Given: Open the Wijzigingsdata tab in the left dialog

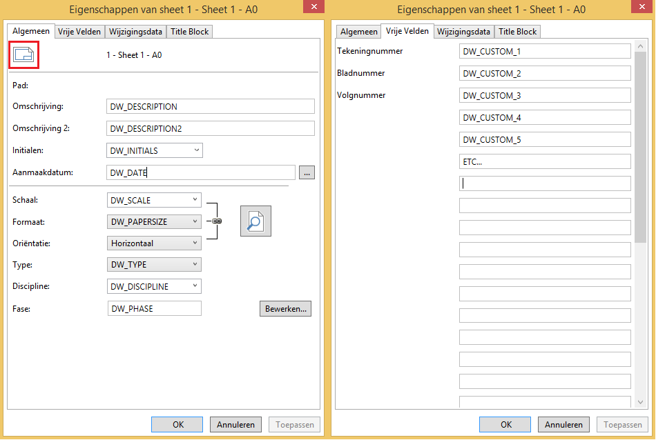Looking at the screenshot, I should coord(135,32).
